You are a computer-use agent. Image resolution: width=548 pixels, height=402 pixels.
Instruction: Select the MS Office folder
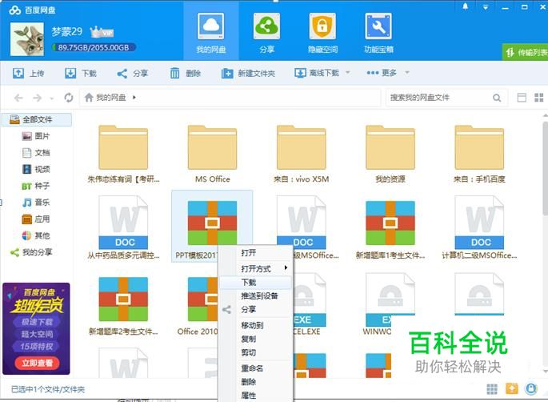[x=212, y=154]
